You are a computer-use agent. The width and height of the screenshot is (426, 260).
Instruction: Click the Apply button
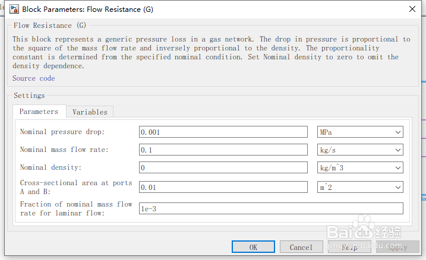(397, 247)
